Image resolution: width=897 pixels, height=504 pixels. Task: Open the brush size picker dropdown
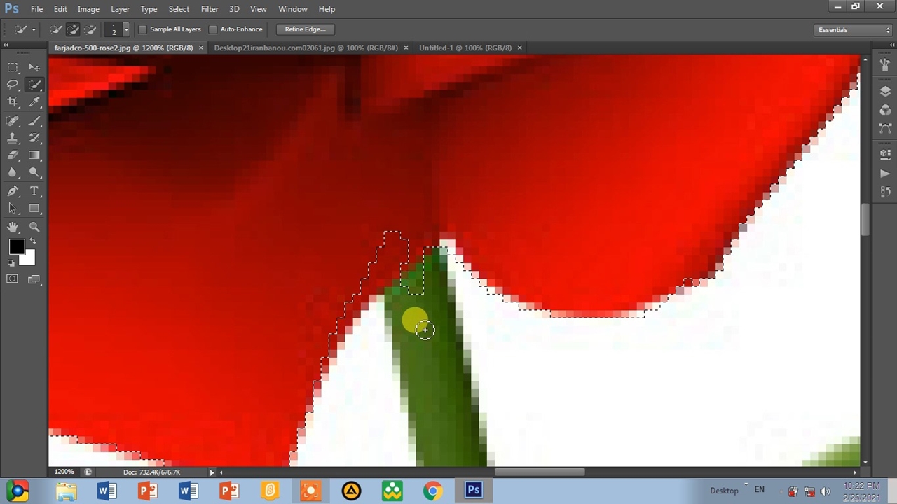point(125,29)
